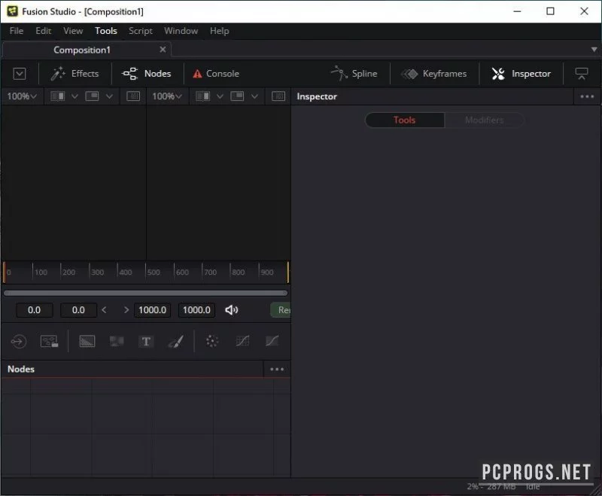
Task: Click the monitor icon right of Inspector button
Action: 581,74
